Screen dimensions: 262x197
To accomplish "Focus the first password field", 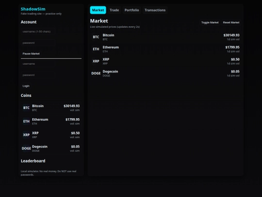I will pos(38,43).
